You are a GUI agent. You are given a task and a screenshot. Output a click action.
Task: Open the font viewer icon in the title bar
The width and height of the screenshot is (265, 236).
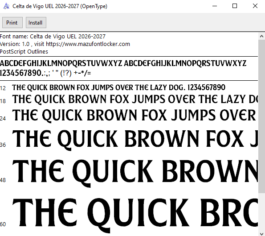click(6, 6)
